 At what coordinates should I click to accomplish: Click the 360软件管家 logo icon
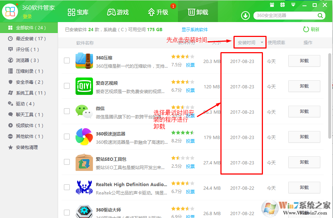click(10, 12)
